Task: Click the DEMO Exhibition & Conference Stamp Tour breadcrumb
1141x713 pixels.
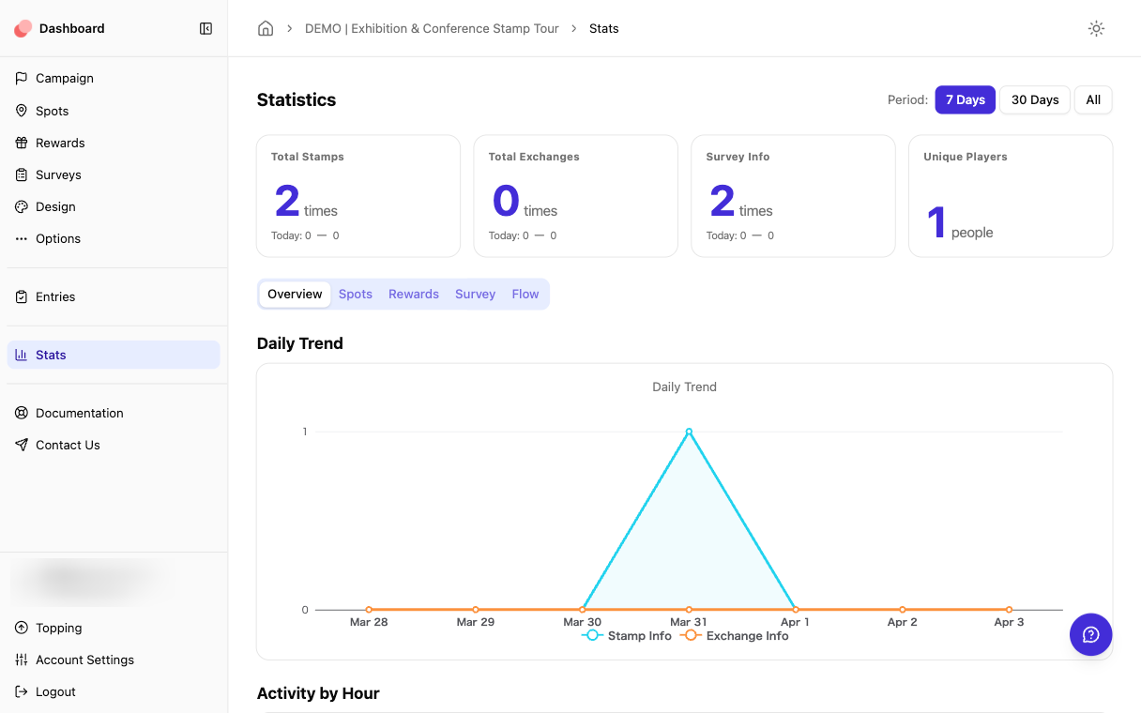Action: pos(432,28)
